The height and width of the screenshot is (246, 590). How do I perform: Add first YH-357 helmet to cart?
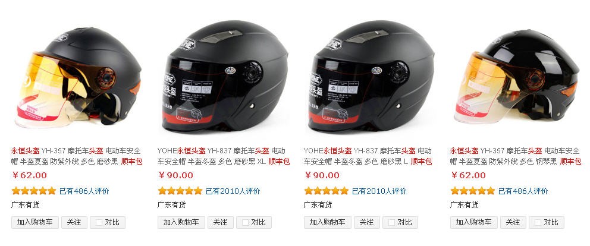[35, 222]
